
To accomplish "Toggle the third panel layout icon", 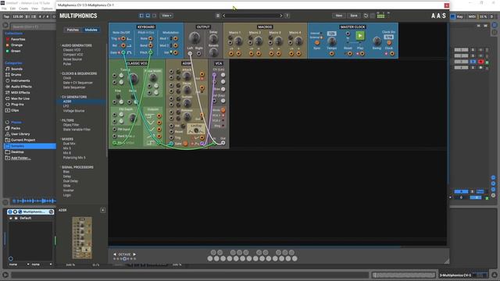I will (155, 16).
